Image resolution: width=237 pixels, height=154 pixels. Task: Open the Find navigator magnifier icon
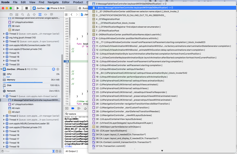pos(23,14)
